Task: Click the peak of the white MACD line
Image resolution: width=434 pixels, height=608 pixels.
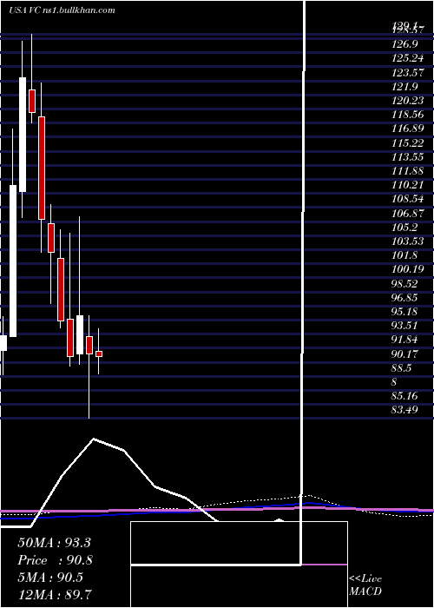Action: pyautogui.click(x=94, y=439)
